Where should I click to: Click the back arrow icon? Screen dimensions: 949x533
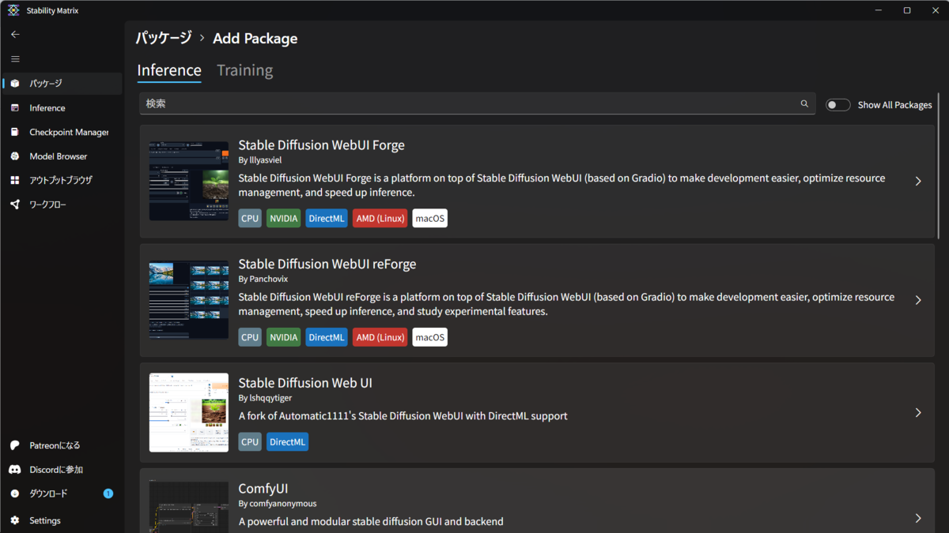15,35
